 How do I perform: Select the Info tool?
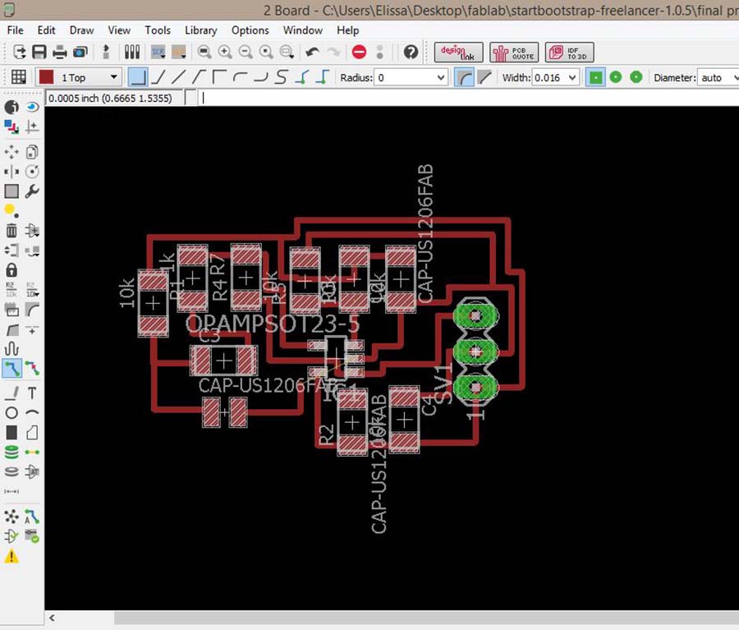[11, 107]
